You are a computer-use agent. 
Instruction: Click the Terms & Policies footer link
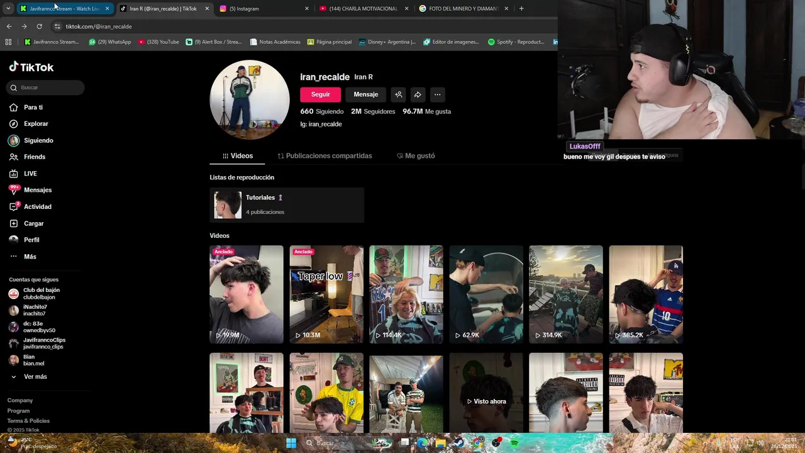click(28, 421)
